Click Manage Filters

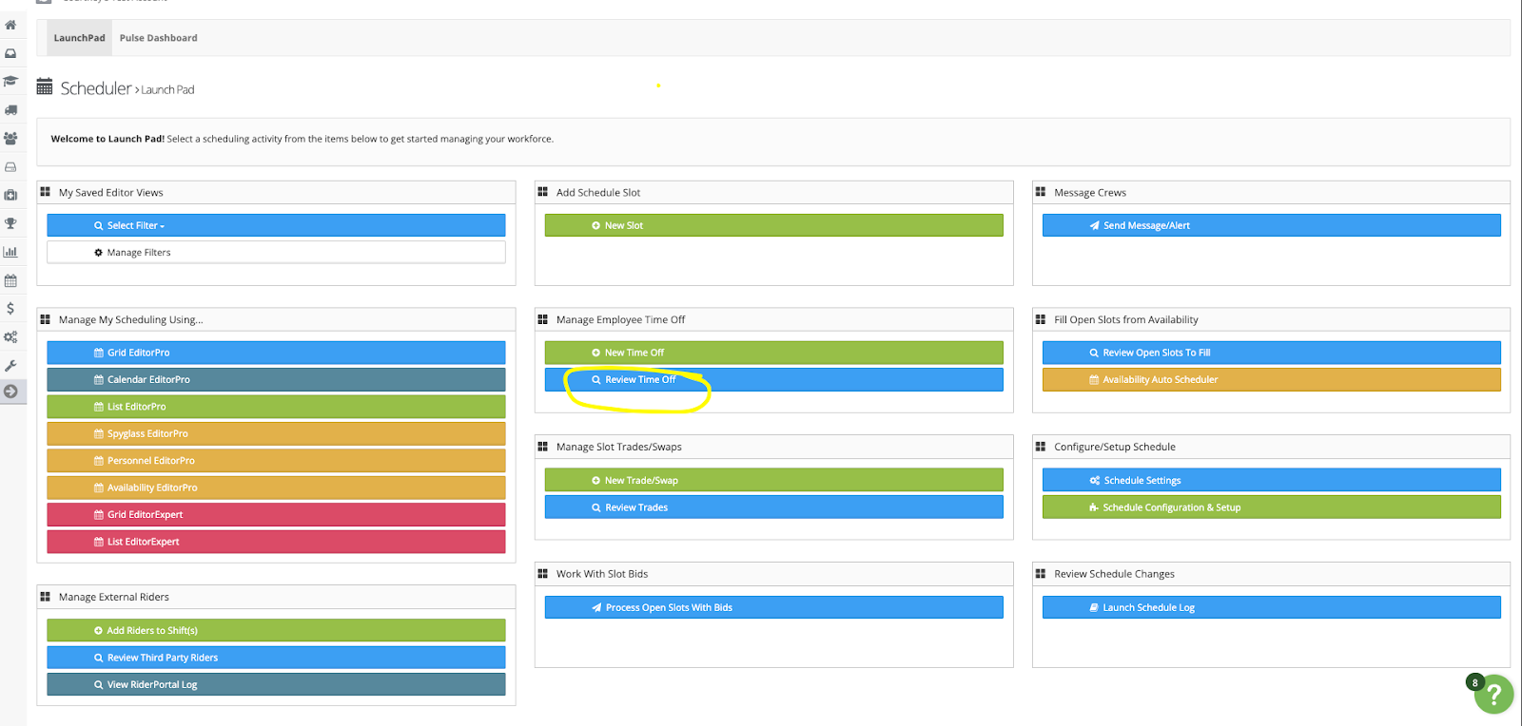pyautogui.click(x=276, y=253)
